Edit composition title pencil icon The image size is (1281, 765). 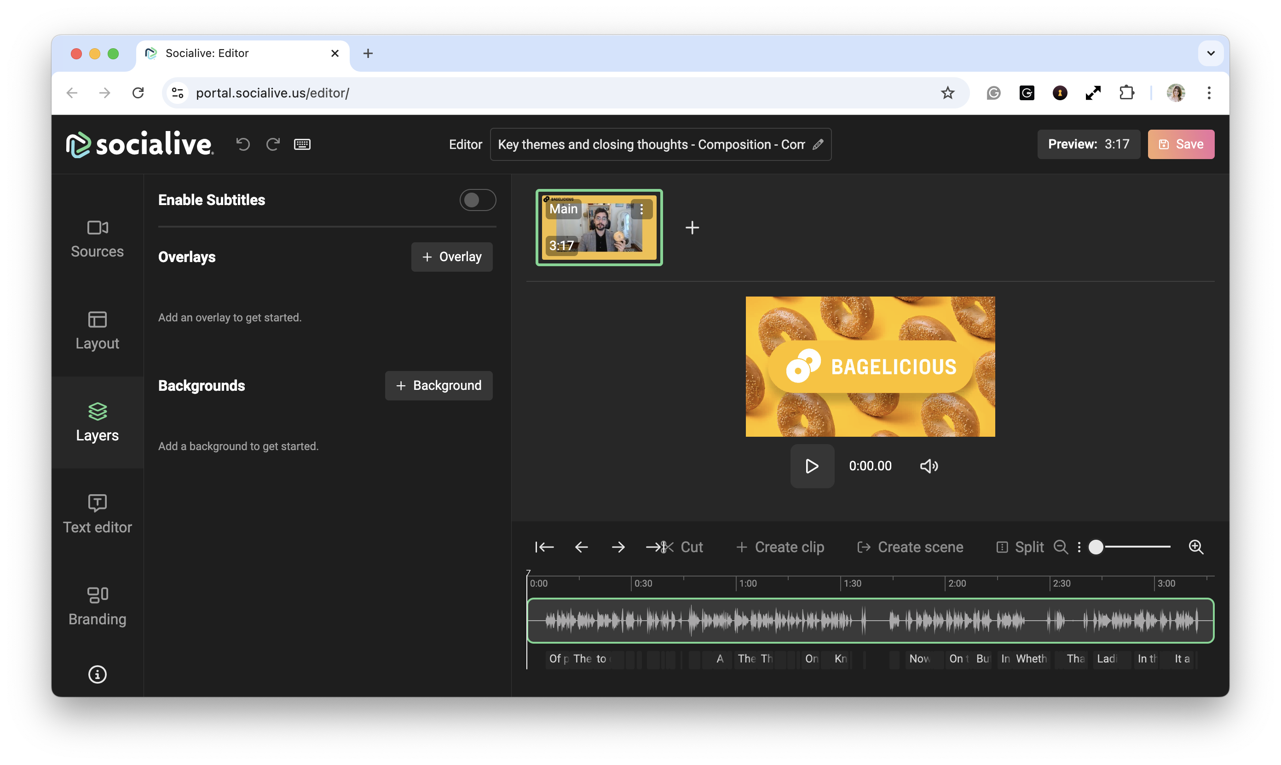tap(818, 144)
